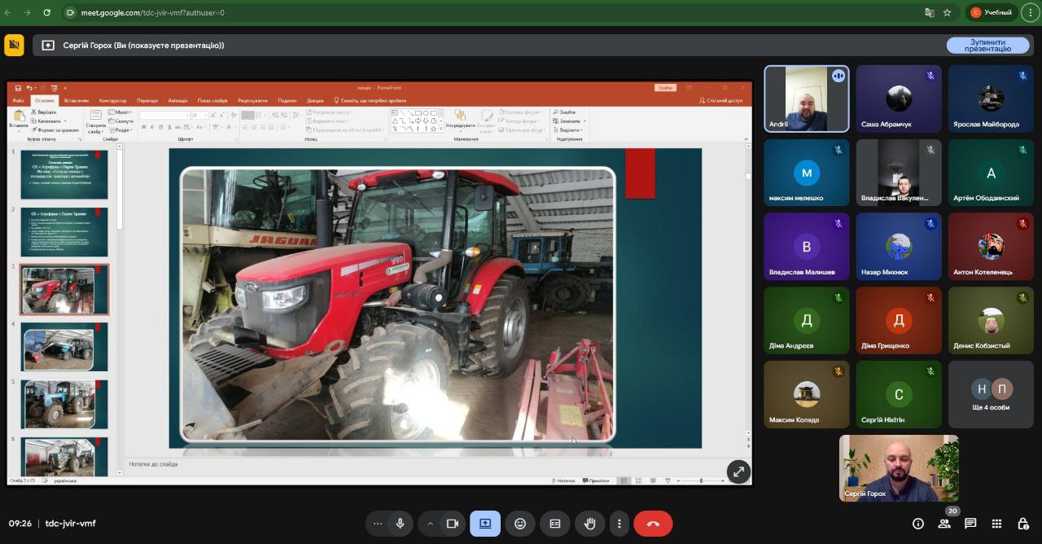
Task: Toggle the camera on or off
Action: [x=453, y=524]
